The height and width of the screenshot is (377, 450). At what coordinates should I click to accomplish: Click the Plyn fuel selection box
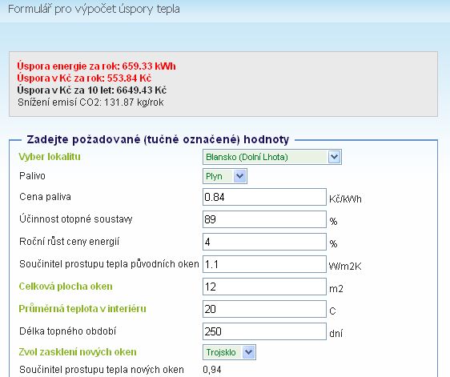[x=225, y=176]
